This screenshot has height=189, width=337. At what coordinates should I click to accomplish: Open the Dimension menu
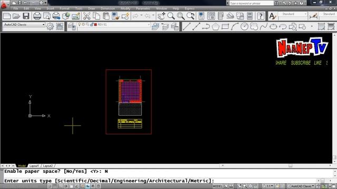click(x=108, y=8)
